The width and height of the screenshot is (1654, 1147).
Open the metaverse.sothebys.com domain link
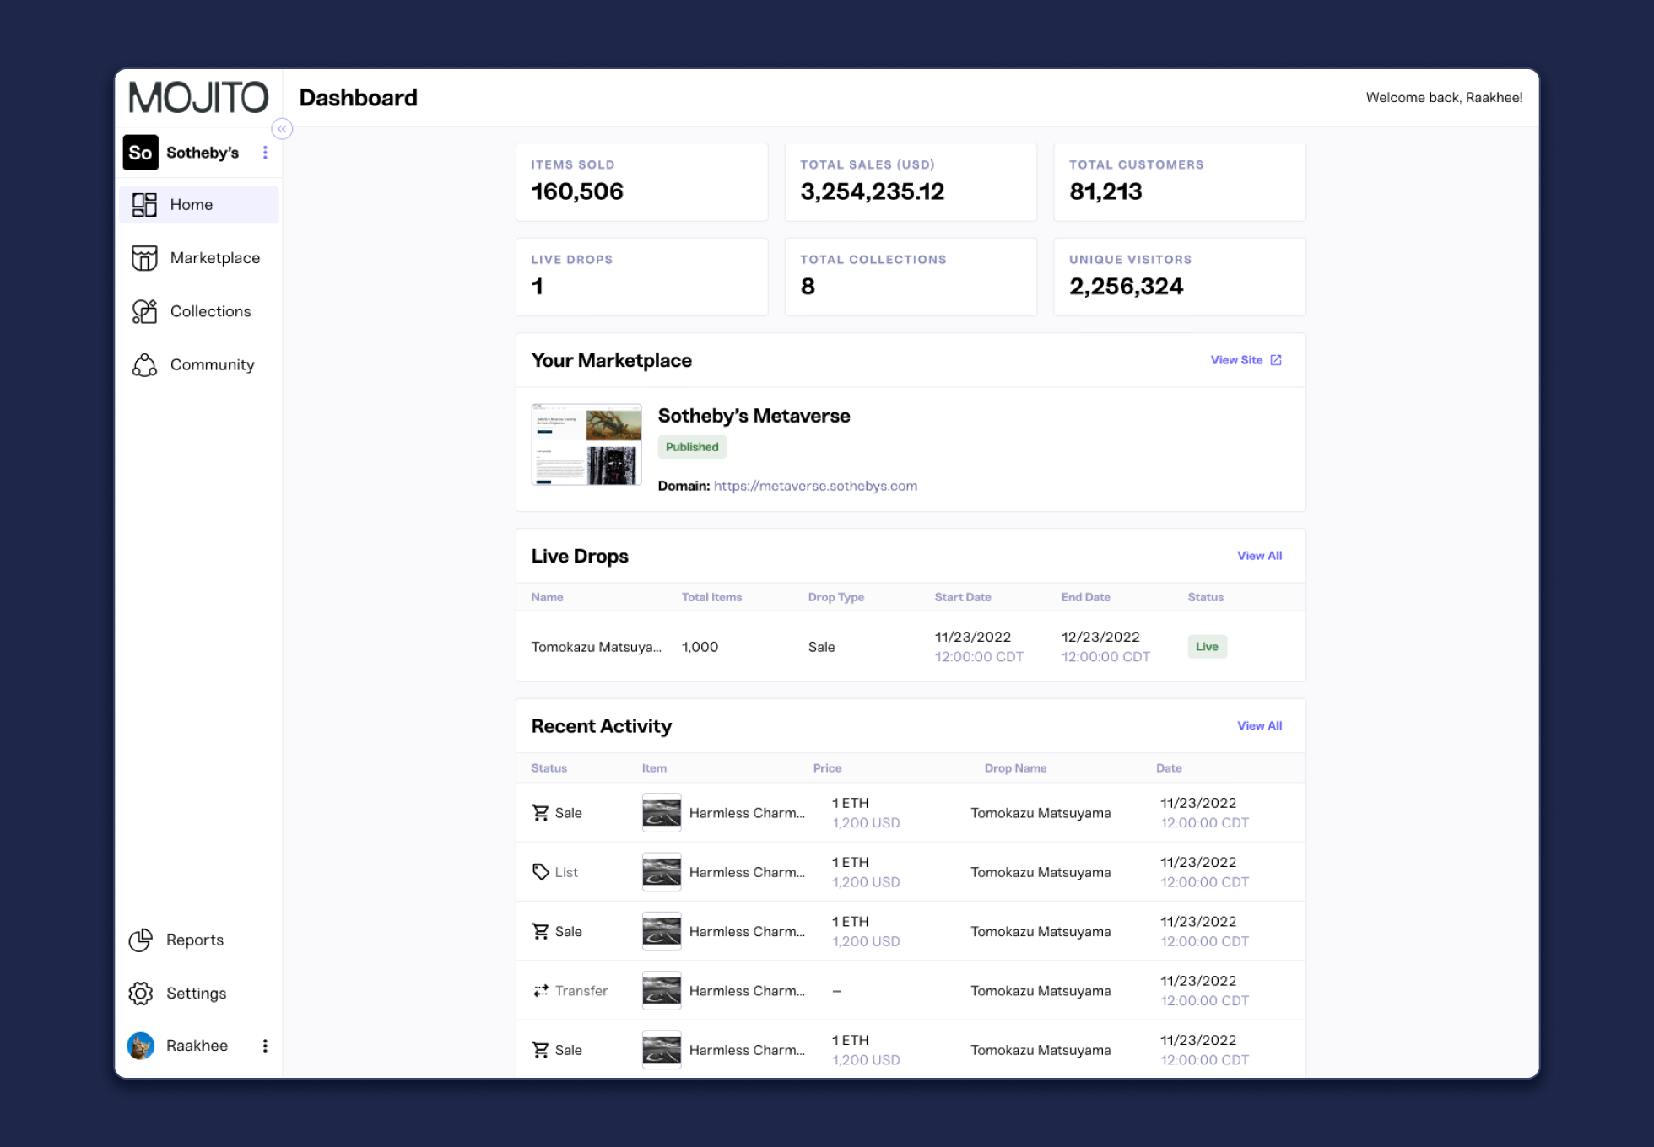tap(815, 486)
